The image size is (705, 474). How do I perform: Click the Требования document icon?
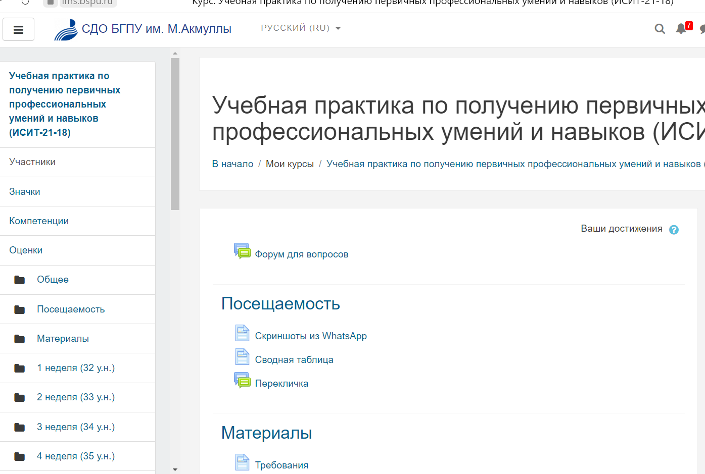point(242,462)
